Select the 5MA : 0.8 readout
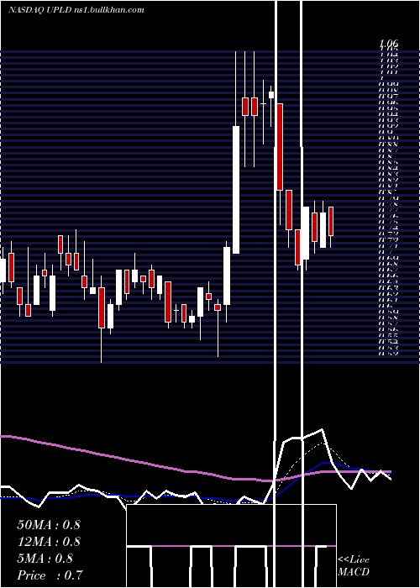This screenshot has height=588, width=420. point(45,559)
